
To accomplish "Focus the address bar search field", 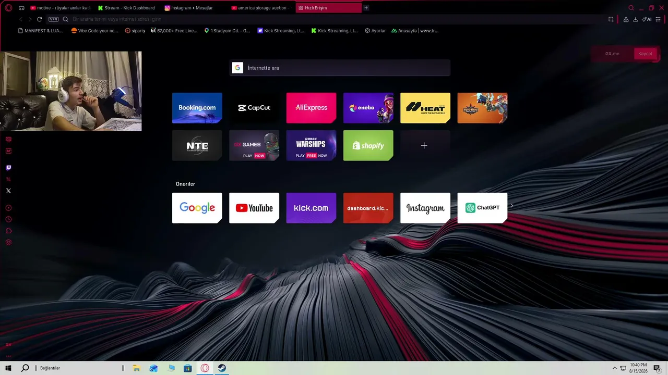I will pos(334,19).
